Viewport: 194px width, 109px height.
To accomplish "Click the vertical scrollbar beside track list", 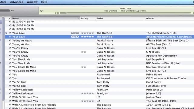I will pyautogui.click(x=3, y=59).
